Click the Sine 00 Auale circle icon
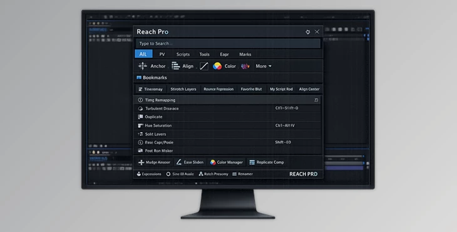This screenshot has width=457, height=232. pos(168,174)
